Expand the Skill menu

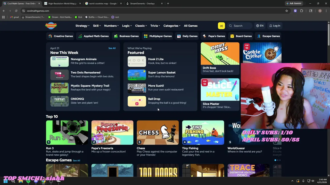click(96, 26)
